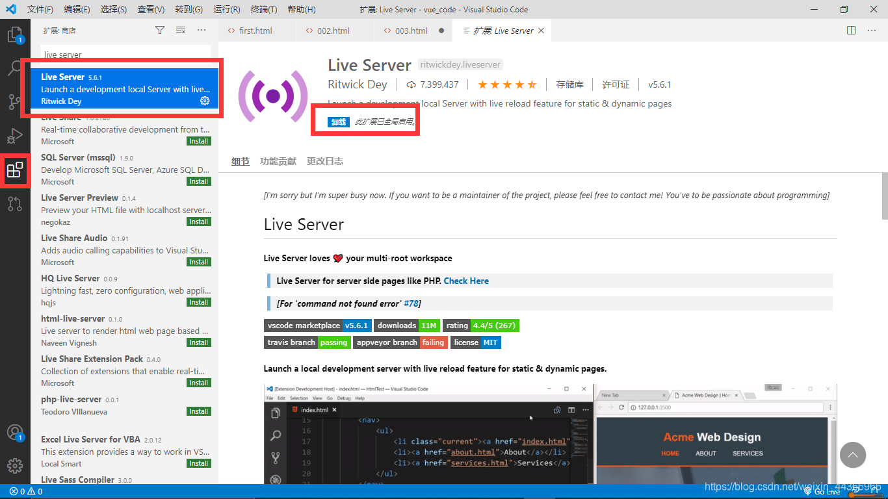Install SQL Server (mssql) extension
888x499 pixels.
click(199, 181)
